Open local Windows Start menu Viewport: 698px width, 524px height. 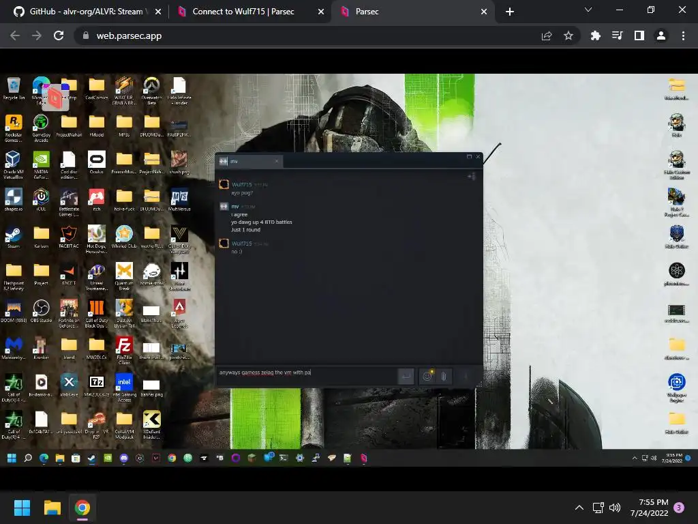[22, 508]
